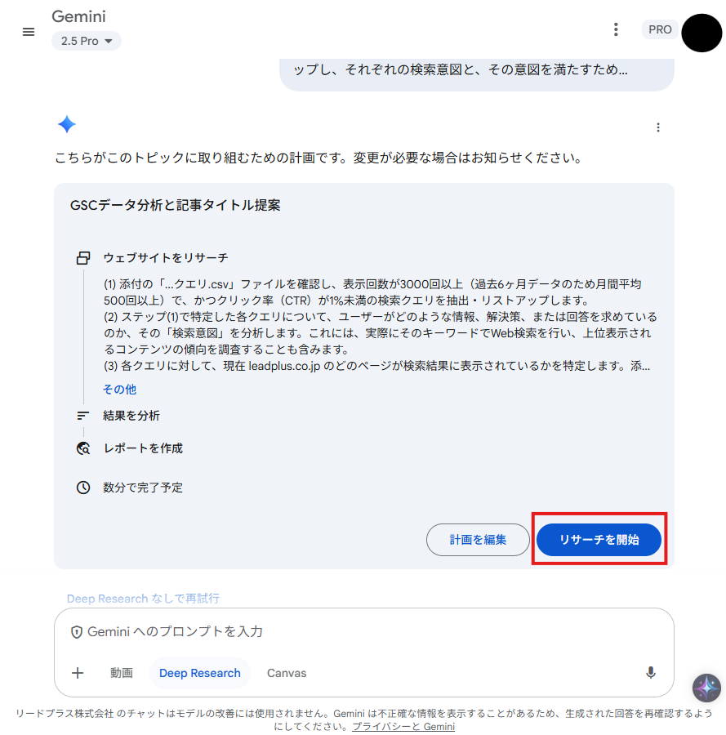The image size is (726, 735).
Task: Open the hamburger main menu
Action: pos(29,32)
